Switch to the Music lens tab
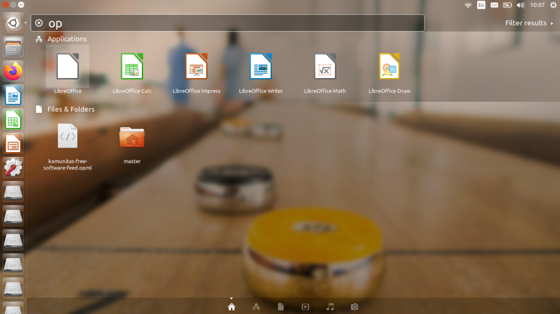Screen dimensions: 560x314 point(330,307)
